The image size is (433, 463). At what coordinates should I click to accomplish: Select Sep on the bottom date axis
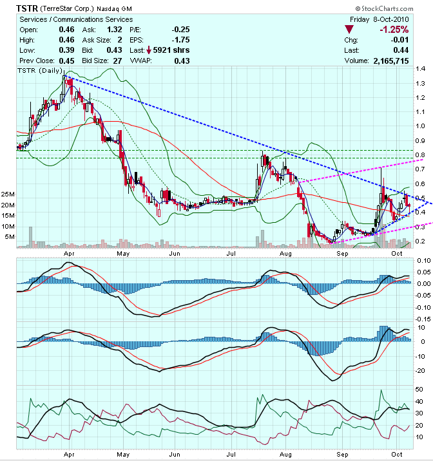click(342, 455)
